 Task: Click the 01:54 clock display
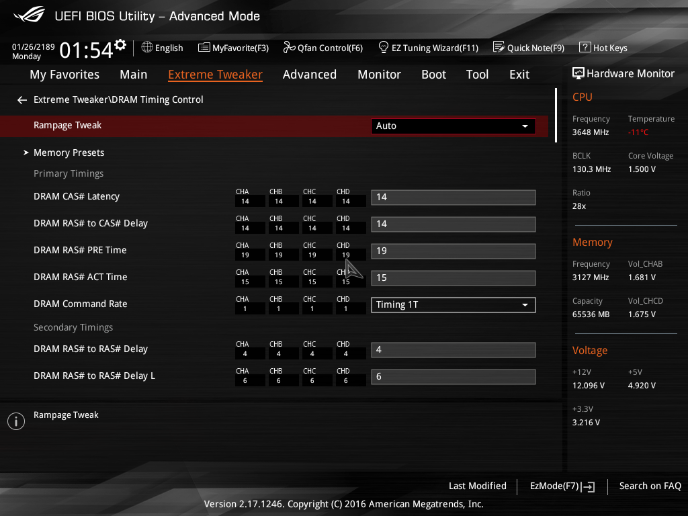[x=86, y=50]
